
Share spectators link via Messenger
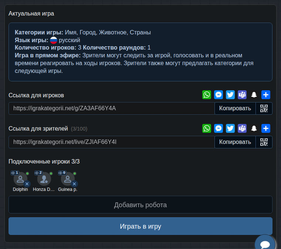219,128
